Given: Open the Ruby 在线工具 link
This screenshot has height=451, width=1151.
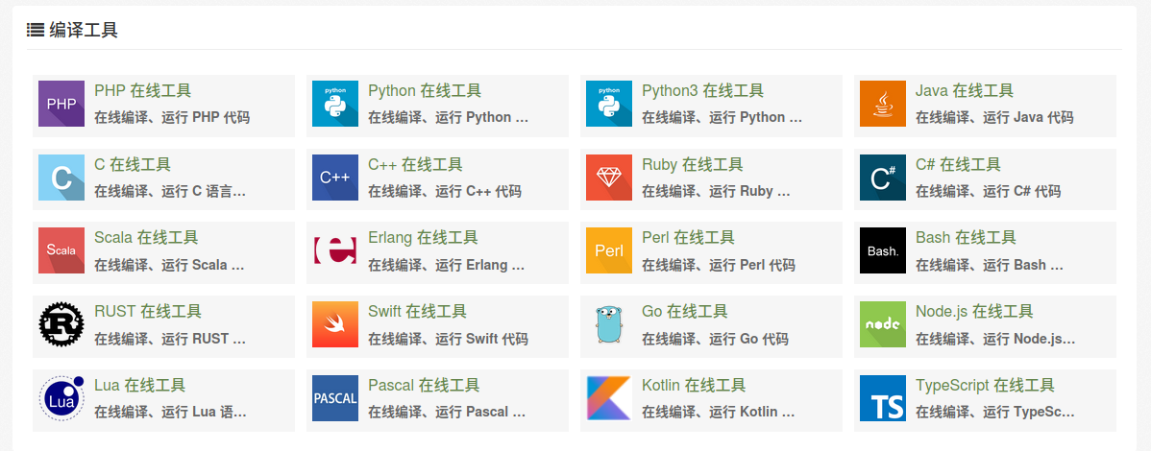Looking at the screenshot, I should point(692,164).
